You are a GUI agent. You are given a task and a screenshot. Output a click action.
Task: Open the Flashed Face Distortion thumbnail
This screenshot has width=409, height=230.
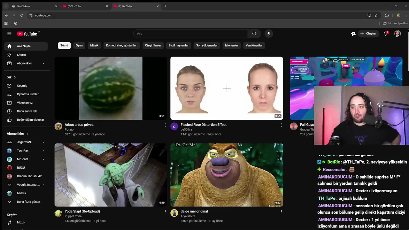[227, 88]
